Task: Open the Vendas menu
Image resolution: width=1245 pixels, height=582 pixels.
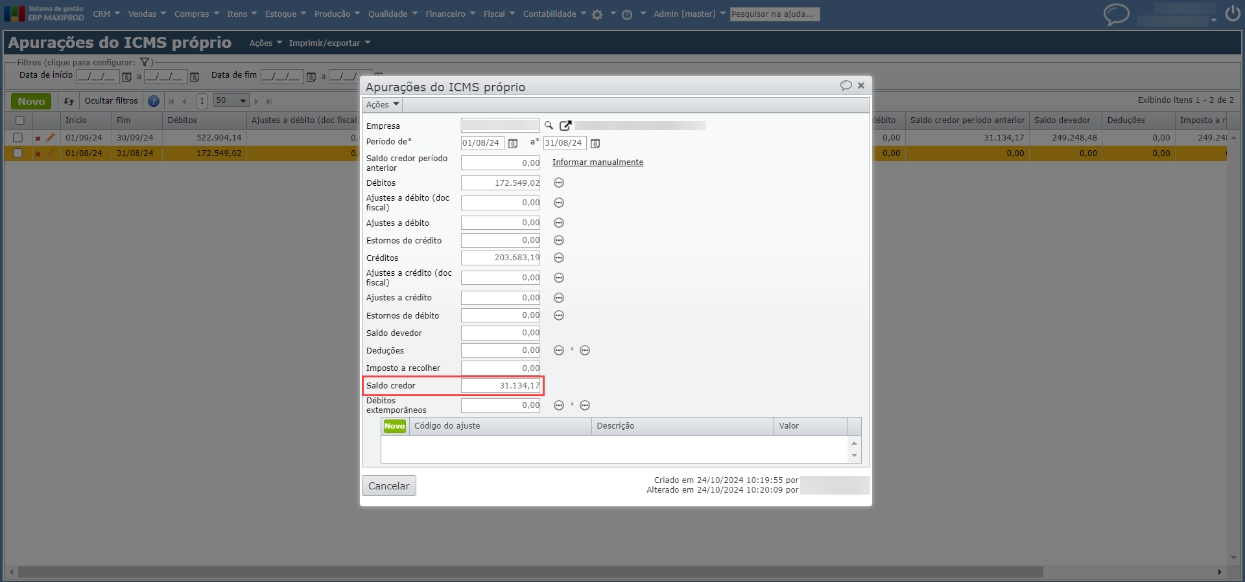Action: click(147, 14)
